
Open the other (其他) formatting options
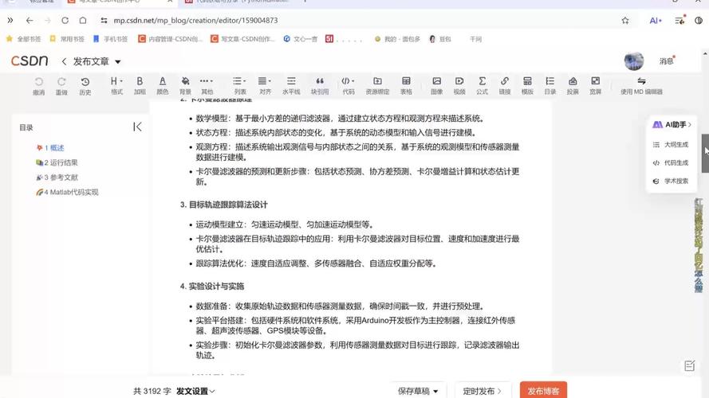[207, 86]
